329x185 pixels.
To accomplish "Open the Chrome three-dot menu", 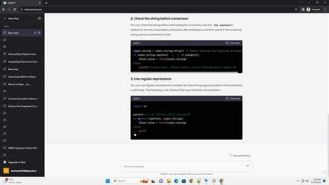I will pyautogui.click(x=325, y=9).
